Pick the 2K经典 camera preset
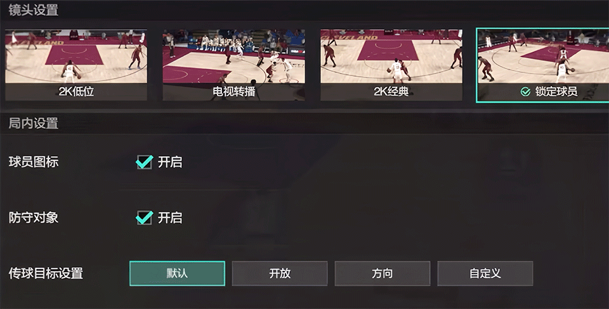This screenshot has width=609, height=309. [x=391, y=65]
